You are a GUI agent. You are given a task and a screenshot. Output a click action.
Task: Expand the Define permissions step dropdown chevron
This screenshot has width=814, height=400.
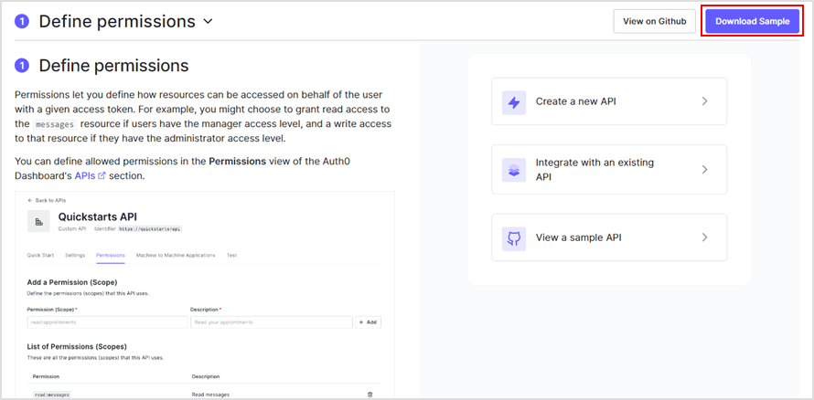coord(208,21)
